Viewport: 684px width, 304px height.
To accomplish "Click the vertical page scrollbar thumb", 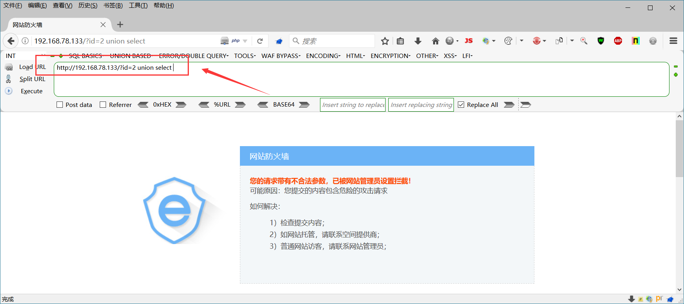I will click(x=680, y=149).
